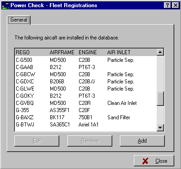This screenshot has height=169, width=181.
Task: Select the G-BTWJ registration row
Action: [86, 125]
